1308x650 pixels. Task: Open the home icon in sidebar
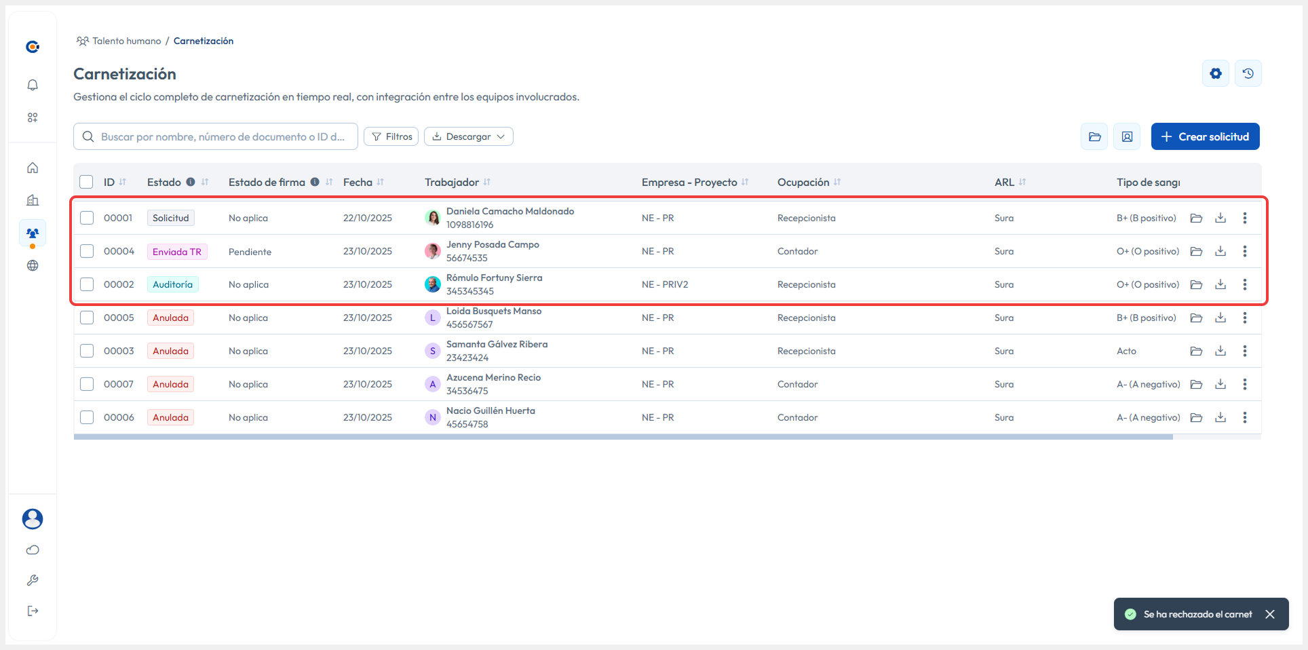(33, 168)
